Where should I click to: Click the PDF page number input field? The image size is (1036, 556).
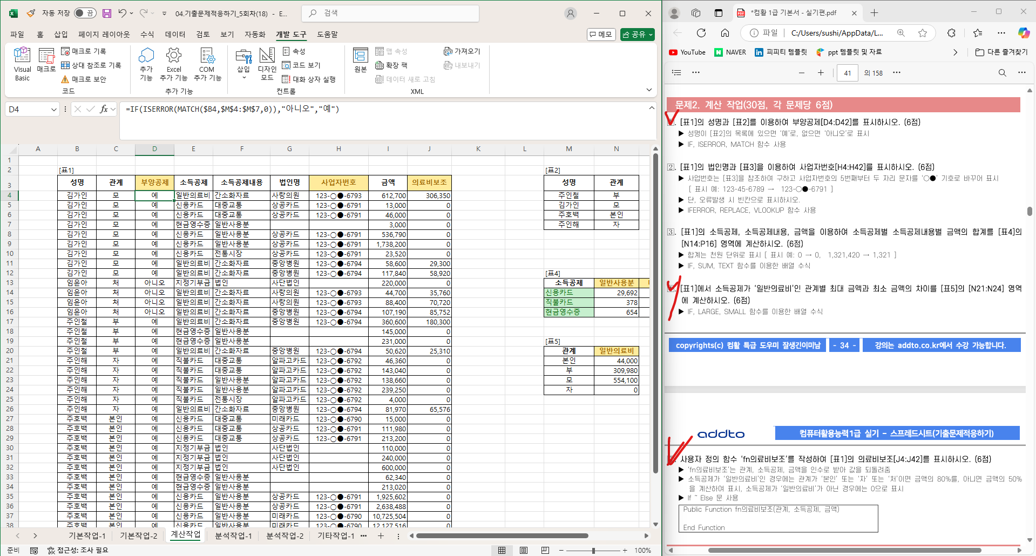click(x=847, y=73)
